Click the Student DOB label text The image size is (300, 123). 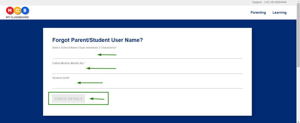(x=61, y=78)
